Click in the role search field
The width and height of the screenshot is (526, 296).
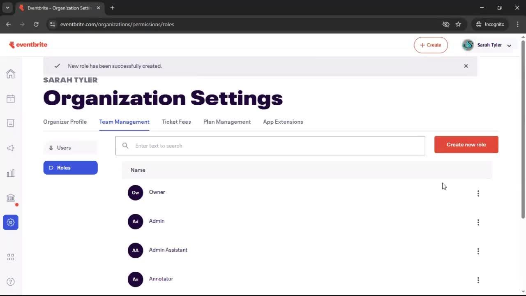(270, 146)
